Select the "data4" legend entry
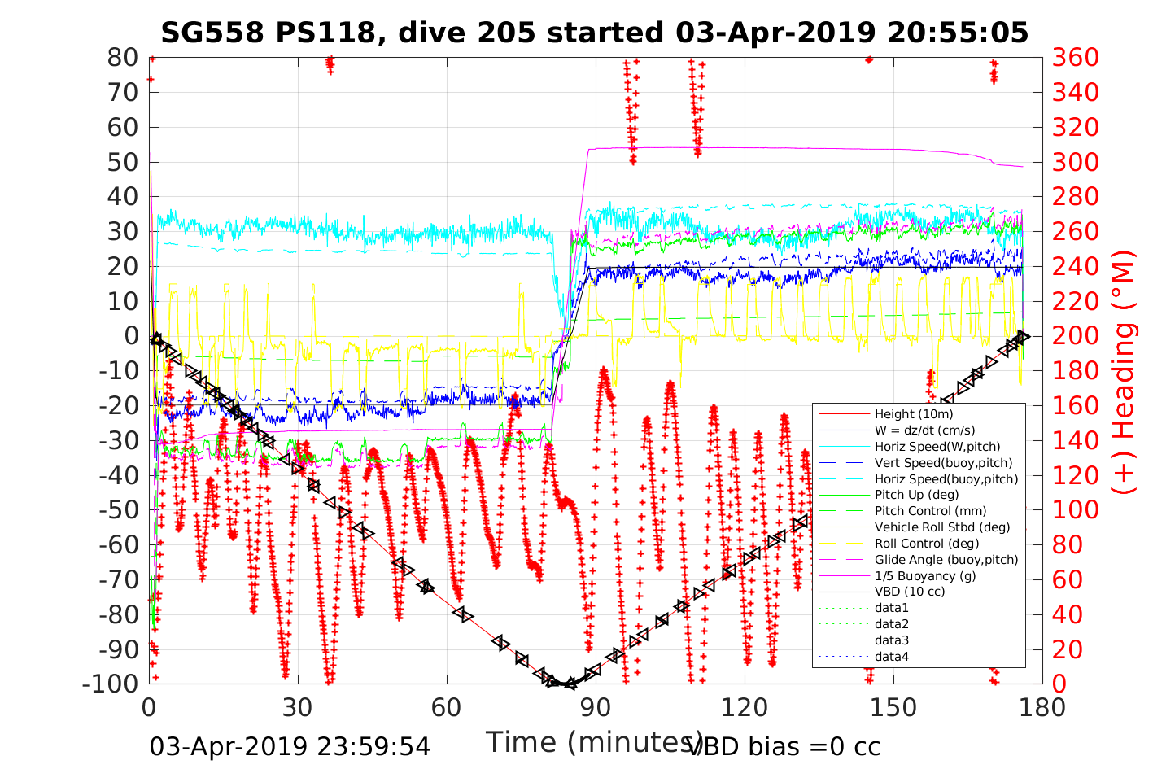The width and height of the screenshot is (1153, 769). (891, 657)
